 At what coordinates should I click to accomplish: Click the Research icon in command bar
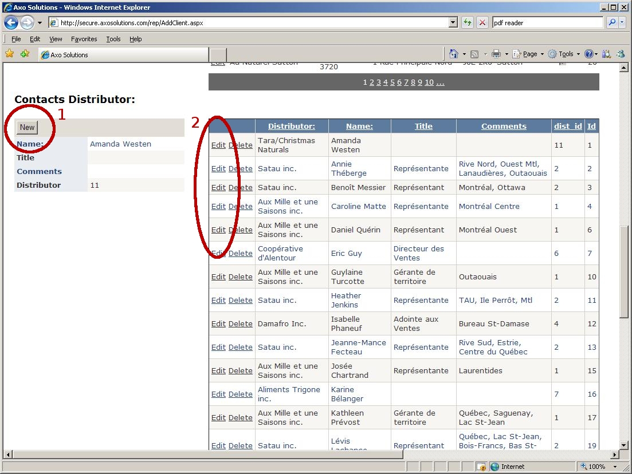click(x=606, y=54)
